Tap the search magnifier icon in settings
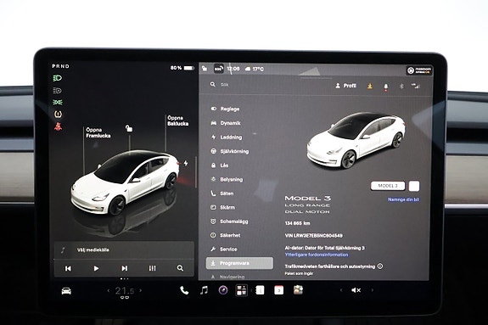The width and height of the screenshot is (488, 325). 212,84
